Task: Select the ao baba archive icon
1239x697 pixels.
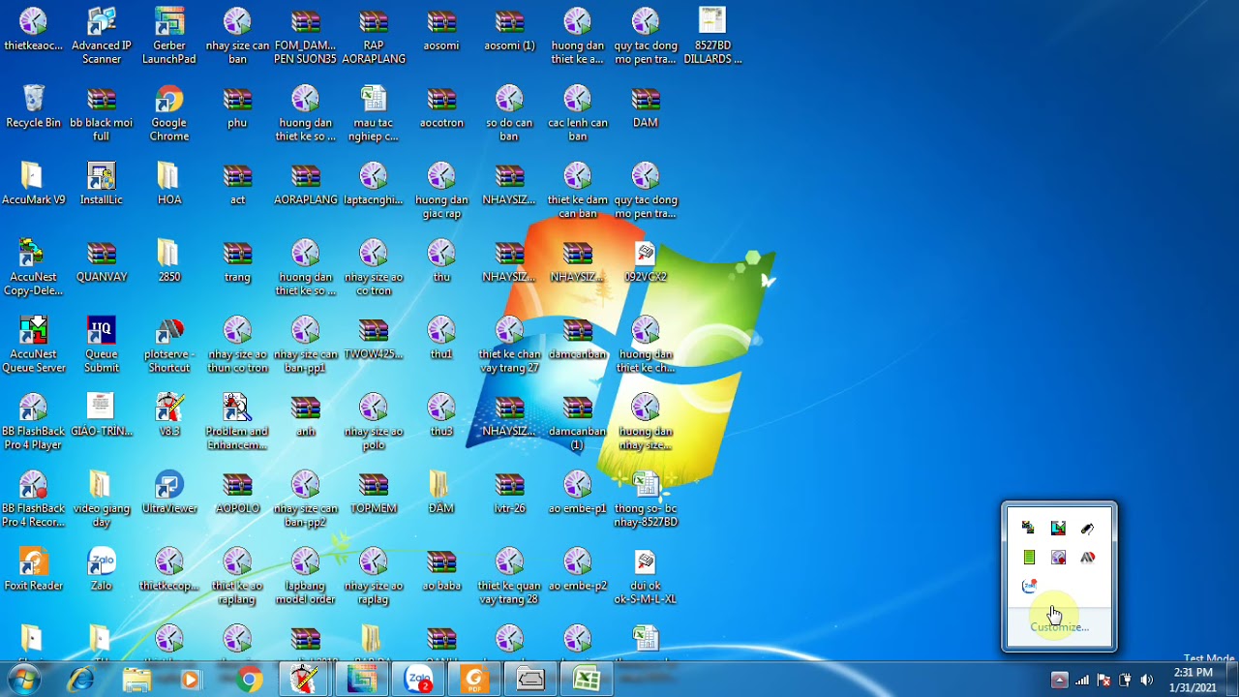Action: pyautogui.click(x=441, y=570)
